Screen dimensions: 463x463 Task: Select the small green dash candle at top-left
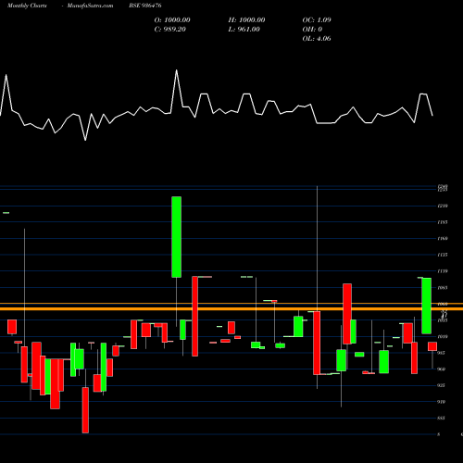[6, 213]
